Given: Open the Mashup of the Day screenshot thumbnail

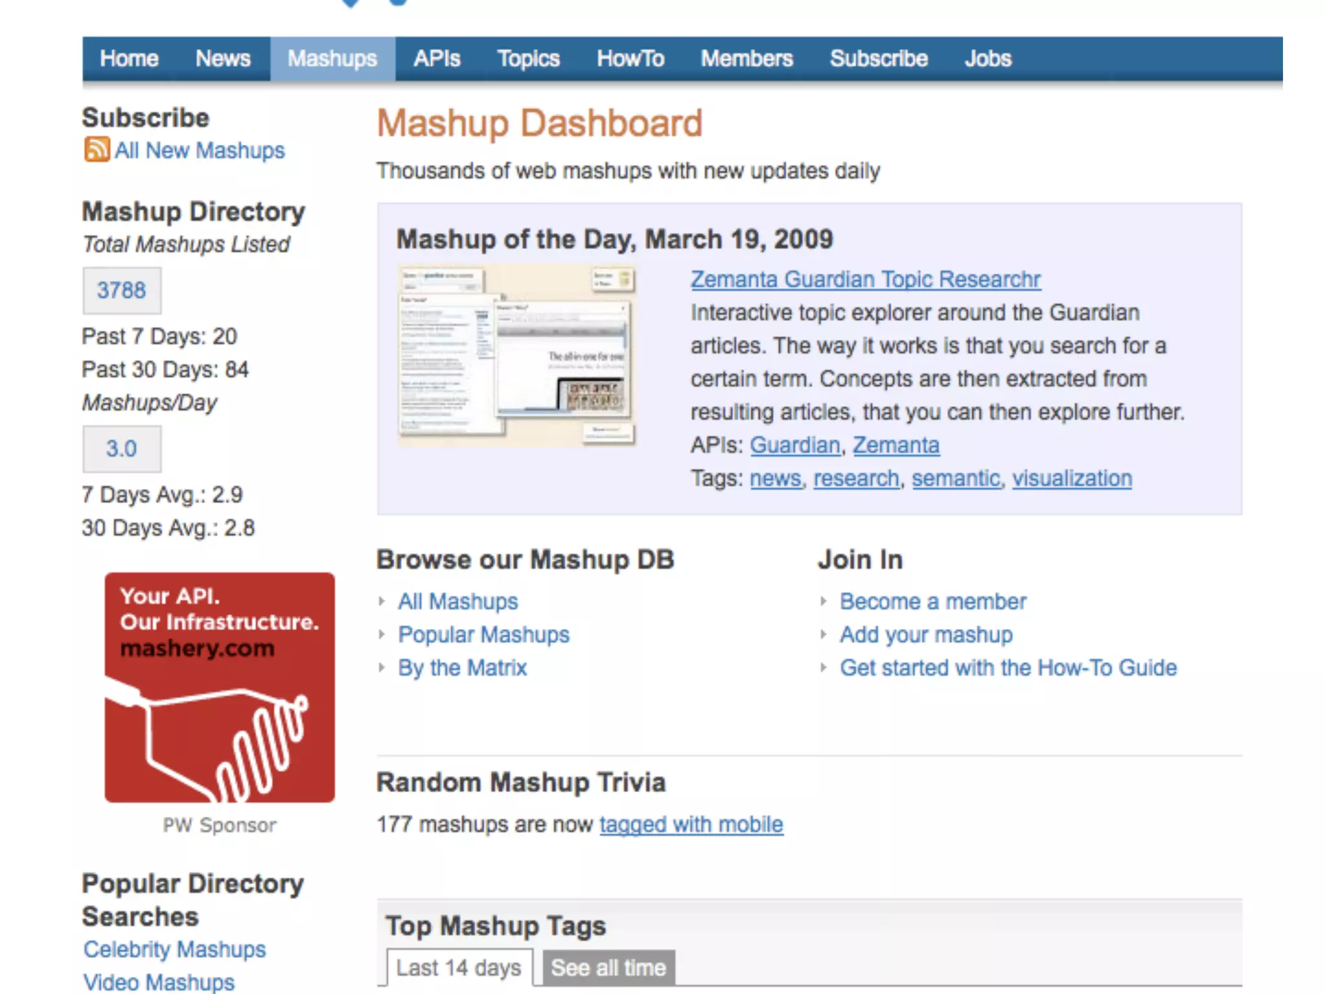Looking at the screenshot, I should point(516,355).
